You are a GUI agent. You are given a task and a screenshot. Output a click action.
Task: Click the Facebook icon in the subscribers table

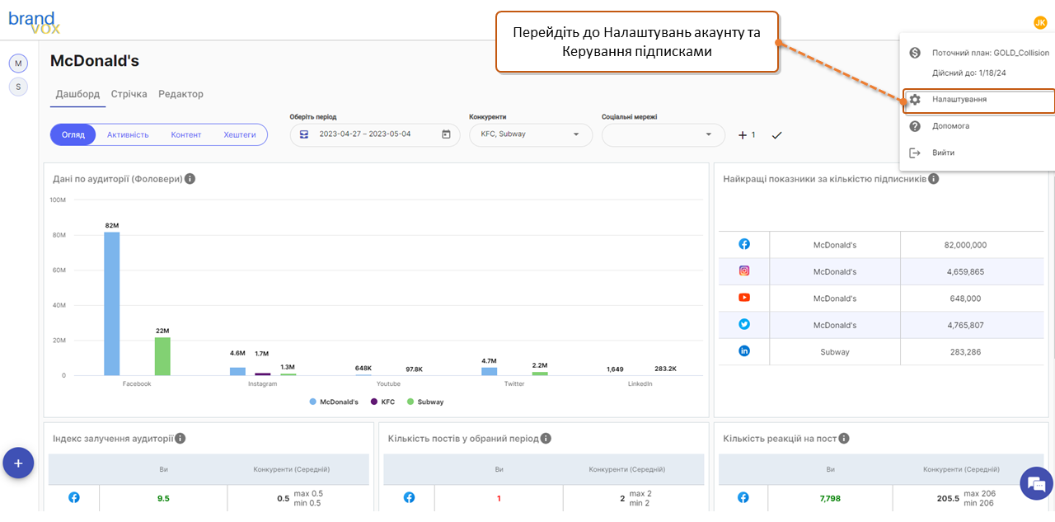(x=744, y=245)
